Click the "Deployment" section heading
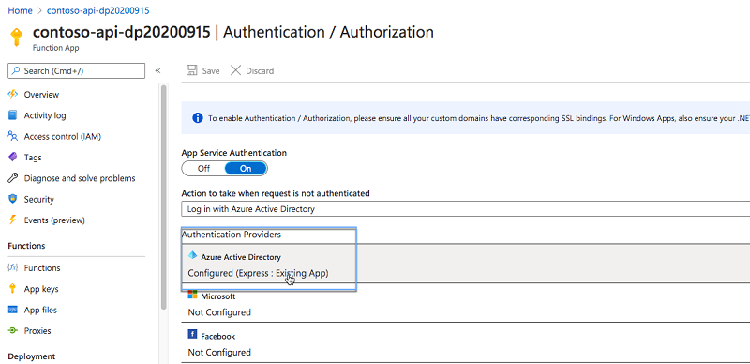The height and width of the screenshot is (364, 750). pyautogui.click(x=32, y=356)
